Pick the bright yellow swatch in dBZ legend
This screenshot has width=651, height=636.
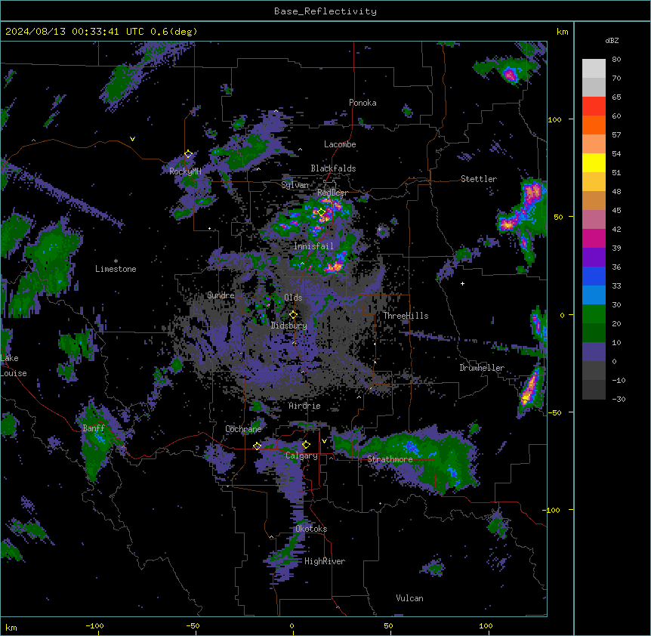pos(594,162)
